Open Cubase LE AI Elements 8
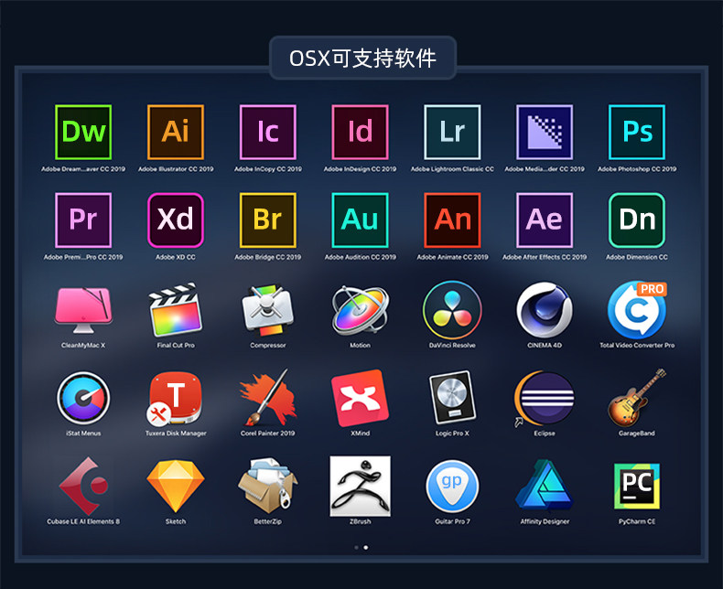The image size is (723, 589). [83, 486]
